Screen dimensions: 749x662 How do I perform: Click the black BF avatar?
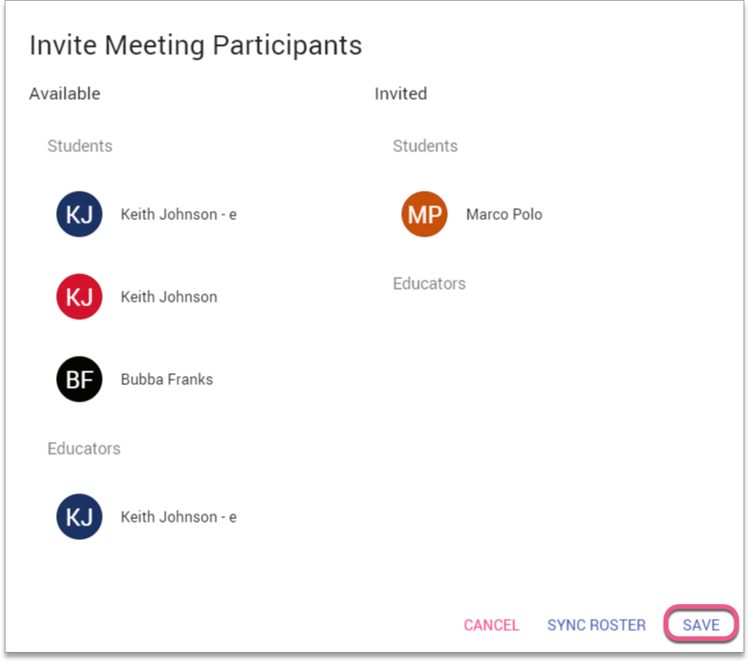coord(79,379)
